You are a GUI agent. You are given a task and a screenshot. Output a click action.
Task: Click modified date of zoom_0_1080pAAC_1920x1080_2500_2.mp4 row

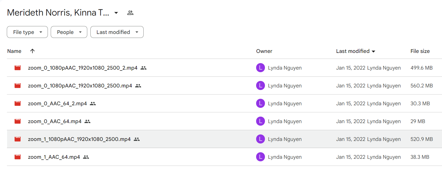point(351,68)
